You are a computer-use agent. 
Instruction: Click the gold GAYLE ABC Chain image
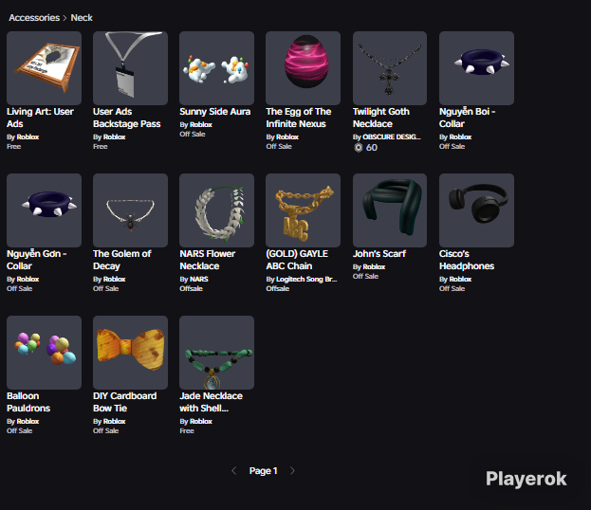(303, 210)
